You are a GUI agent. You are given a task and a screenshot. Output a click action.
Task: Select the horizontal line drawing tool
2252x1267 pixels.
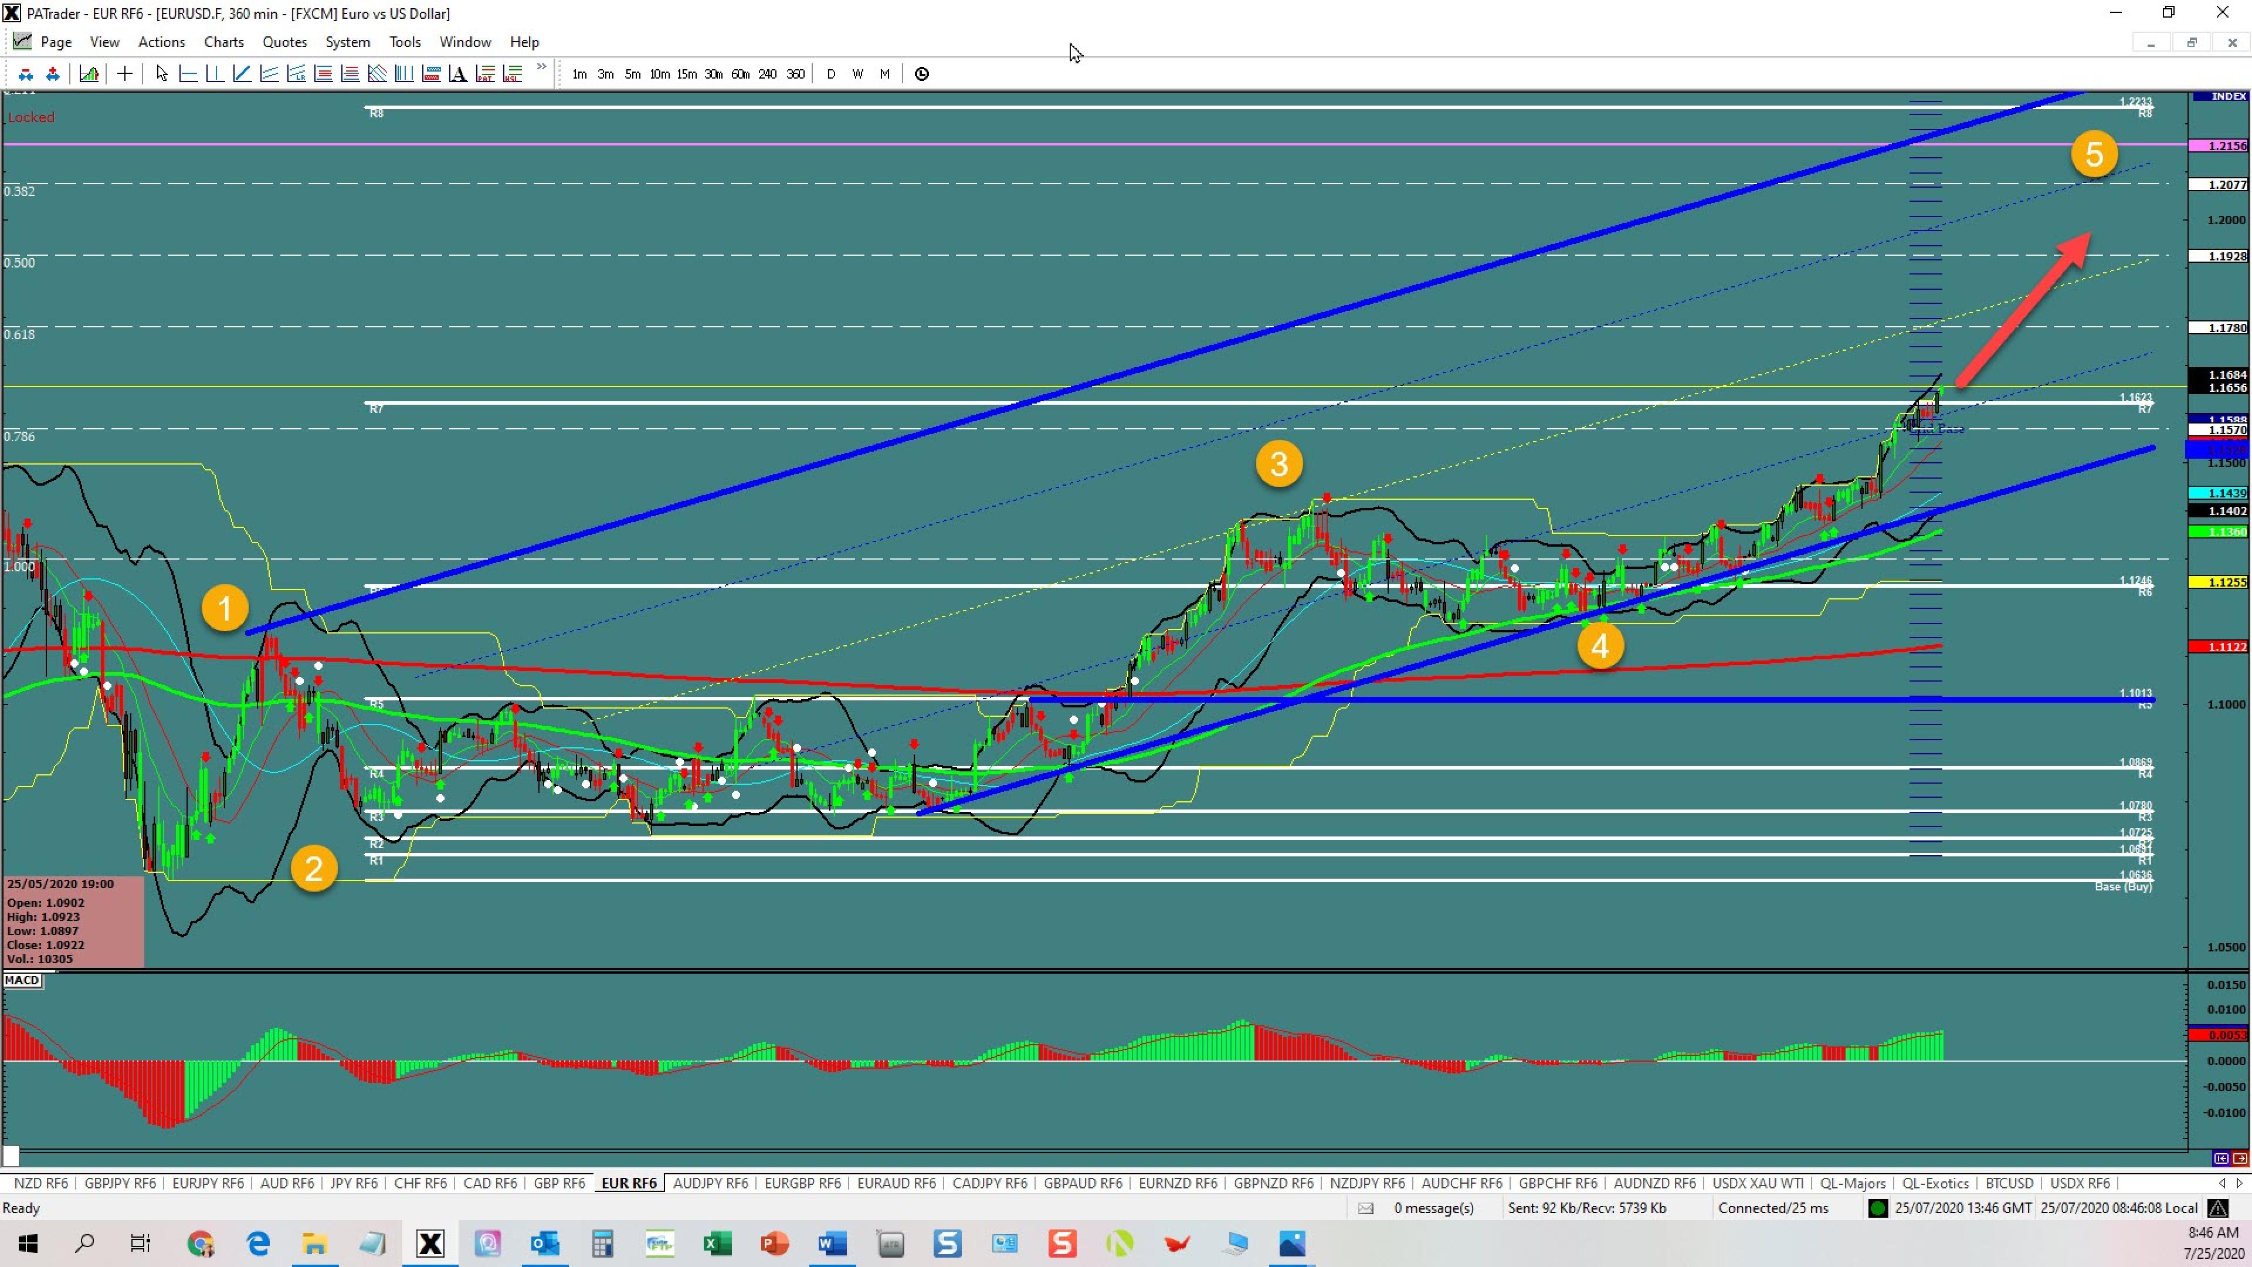pos(188,74)
